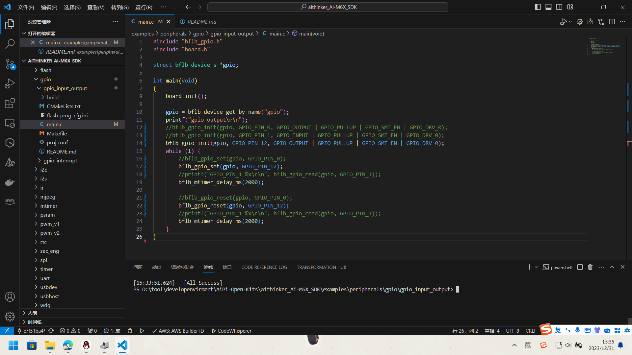Open editor More Actions ellipsis
632x355 pixels.
click(622, 22)
